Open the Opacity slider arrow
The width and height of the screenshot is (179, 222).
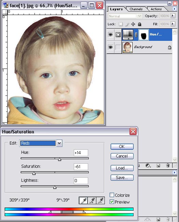click(x=173, y=16)
